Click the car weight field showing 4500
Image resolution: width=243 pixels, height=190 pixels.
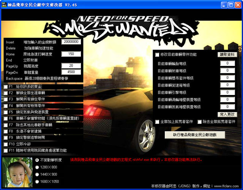pyautogui.click(x=71, y=72)
